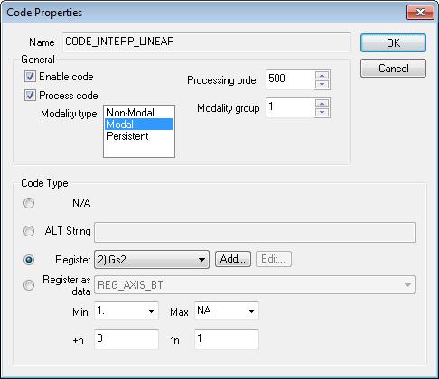Increase Processing order with up arrow
Viewport: 439px width, 379px height.
point(322,76)
